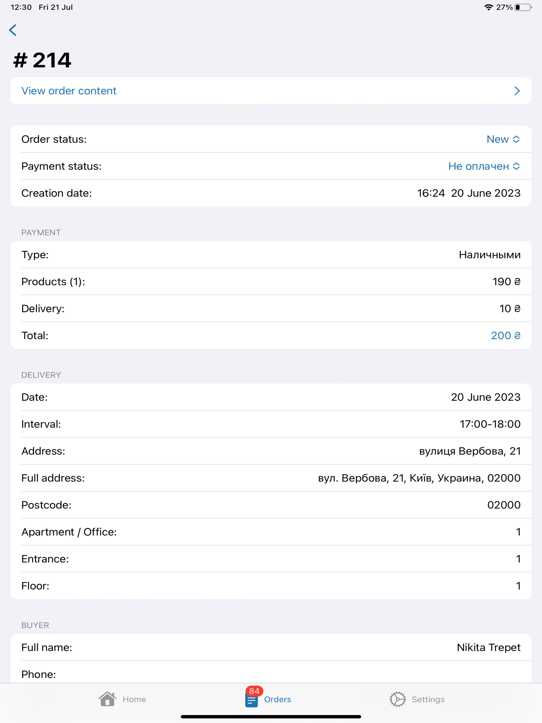542x723 pixels.
Task: Tap postcode value 02000
Action: coord(504,505)
